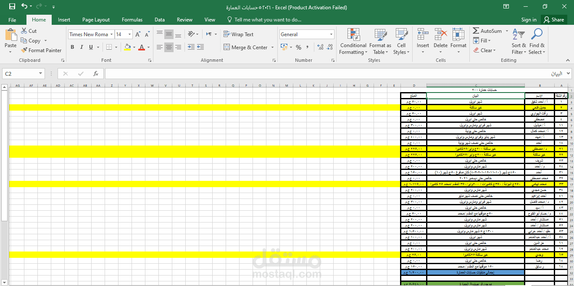Select the Format Painter brush
Image resolution: width=574 pixels, height=286 pixels.
tap(41, 50)
